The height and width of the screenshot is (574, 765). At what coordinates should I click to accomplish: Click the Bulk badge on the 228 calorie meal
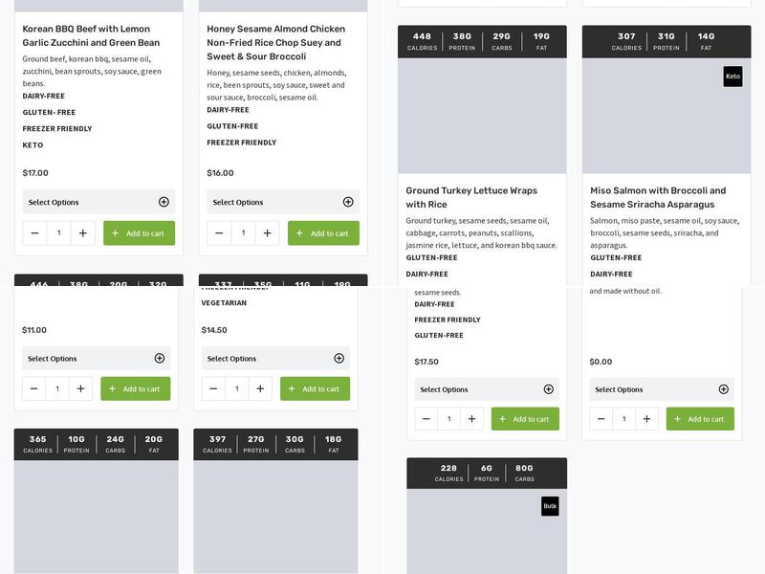pyautogui.click(x=552, y=505)
